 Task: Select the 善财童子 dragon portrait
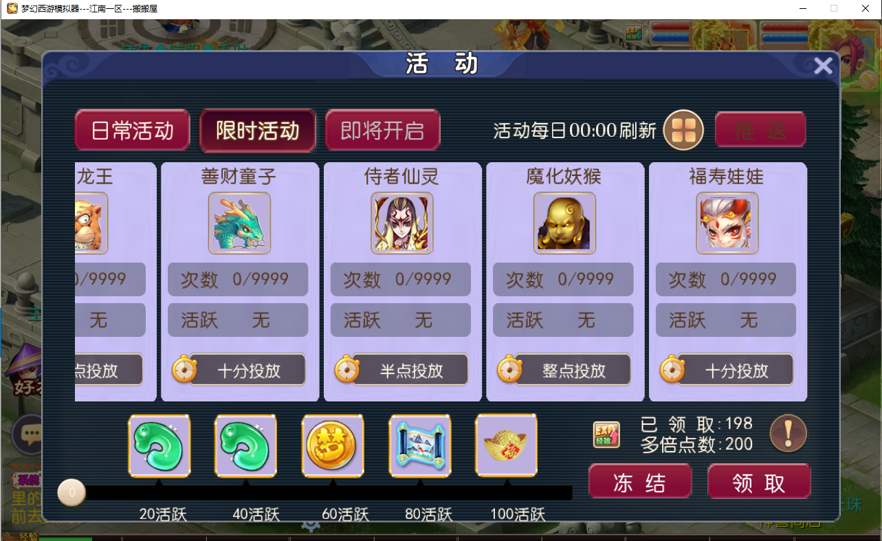tap(239, 223)
